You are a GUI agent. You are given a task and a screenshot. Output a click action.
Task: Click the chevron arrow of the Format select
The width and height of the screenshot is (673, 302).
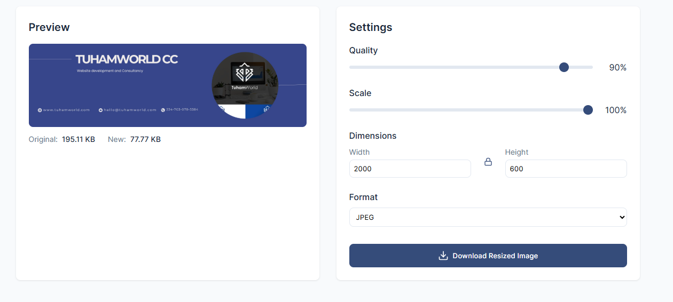pos(621,217)
